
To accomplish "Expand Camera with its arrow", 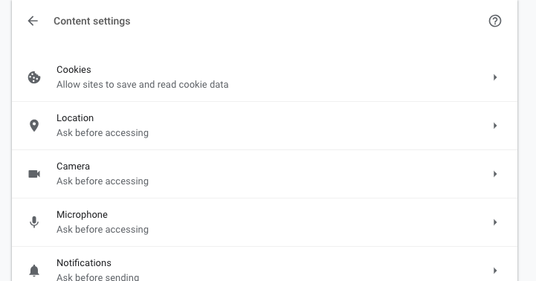I will point(495,174).
